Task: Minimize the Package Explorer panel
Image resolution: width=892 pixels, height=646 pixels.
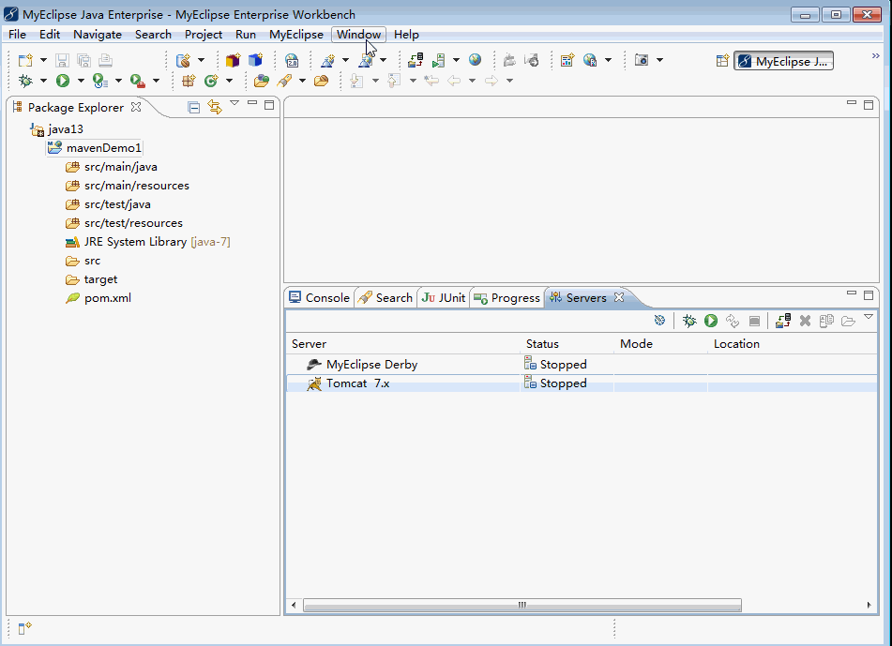Action: point(252,103)
